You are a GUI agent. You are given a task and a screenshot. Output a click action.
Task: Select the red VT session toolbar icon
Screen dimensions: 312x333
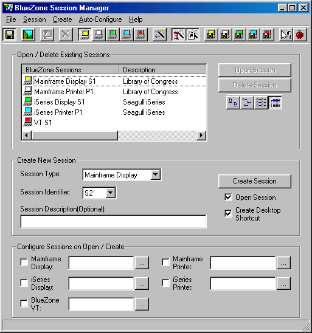coord(140,35)
